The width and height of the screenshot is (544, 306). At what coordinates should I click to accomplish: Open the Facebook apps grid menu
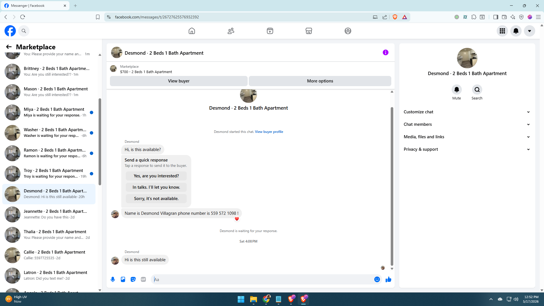502,31
